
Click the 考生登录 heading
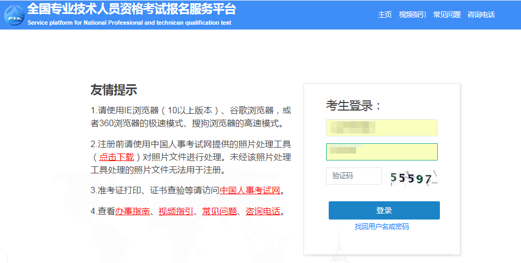pyautogui.click(x=353, y=105)
